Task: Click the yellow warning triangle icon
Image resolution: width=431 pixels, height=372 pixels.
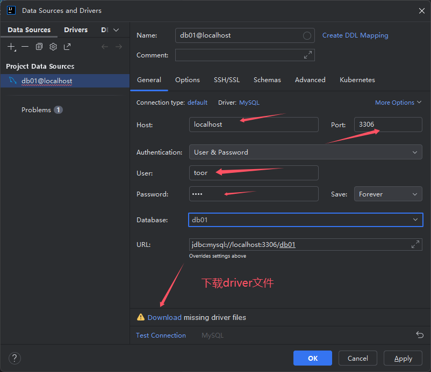Action: pos(141,317)
